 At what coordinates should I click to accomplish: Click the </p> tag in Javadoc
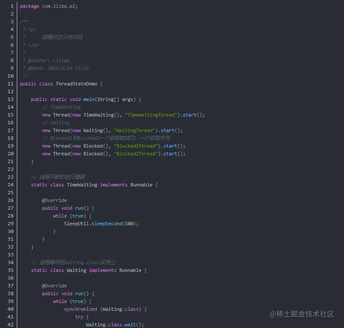(x=34, y=45)
